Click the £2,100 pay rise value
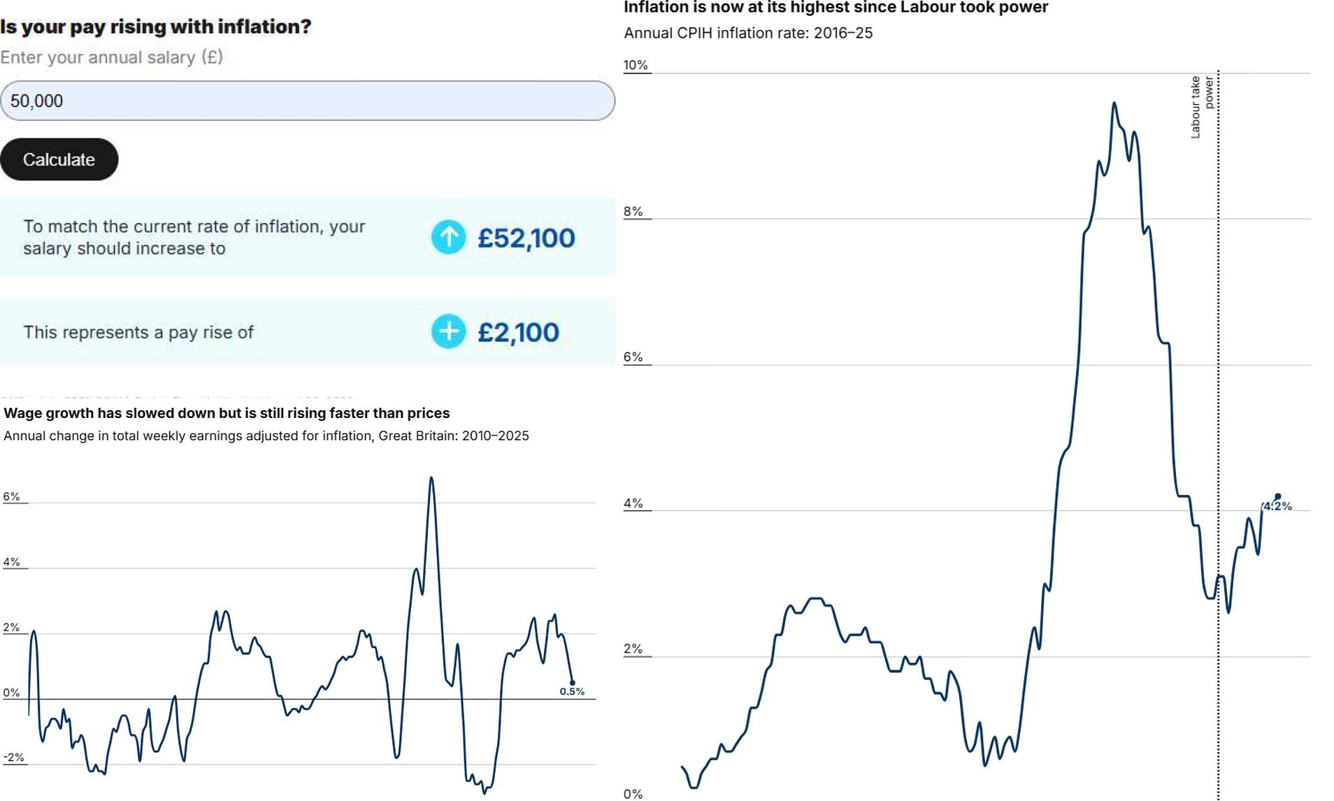This screenshot has height=801, width=1334. coord(518,332)
